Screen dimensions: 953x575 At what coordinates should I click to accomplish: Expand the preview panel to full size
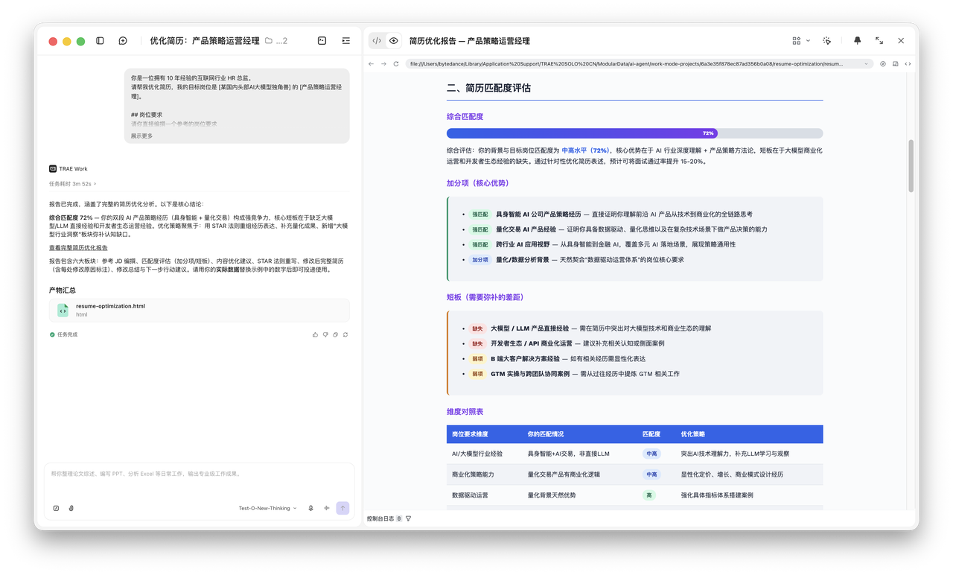click(879, 41)
